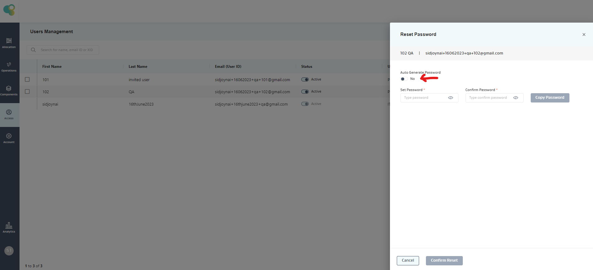Viewport: 593px width, 270px height.
Task: Open the Analytics chart icon
Action: (9, 226)
